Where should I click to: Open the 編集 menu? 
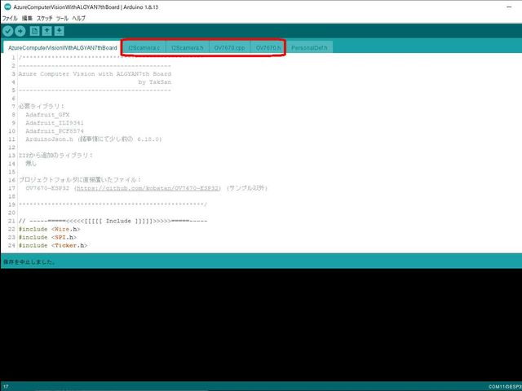click(27, 17)
